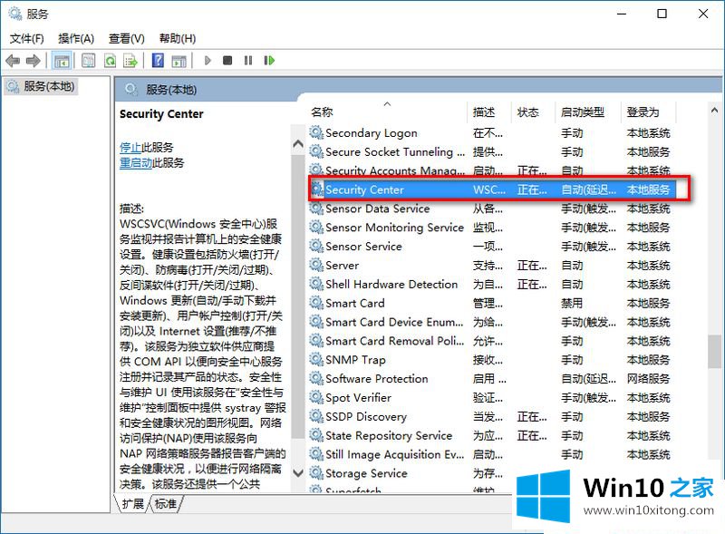Click 禁用 startup type of Smart Card
Screen dimensions: 725x534
(x=572, y=303)
